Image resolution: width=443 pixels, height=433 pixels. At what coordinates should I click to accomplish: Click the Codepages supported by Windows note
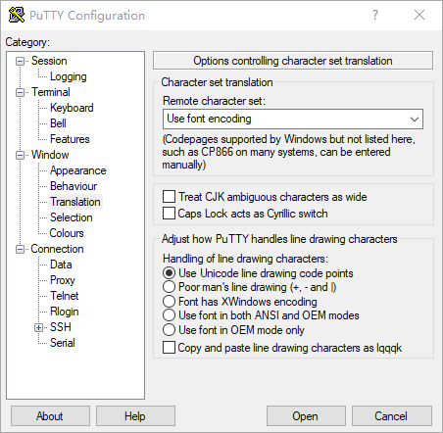[x=289, y=152]
